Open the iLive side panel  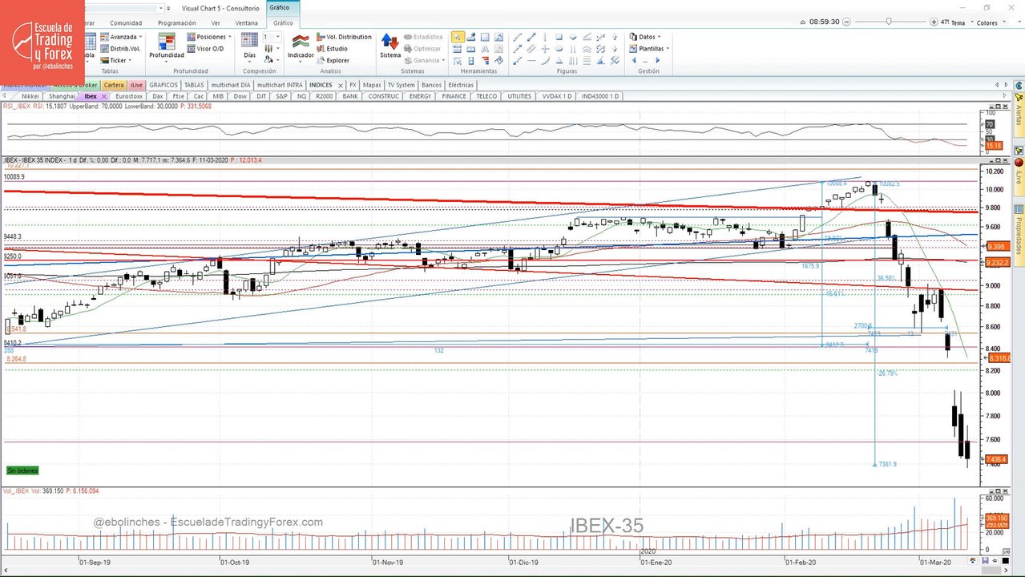(x=1019, y=175)
